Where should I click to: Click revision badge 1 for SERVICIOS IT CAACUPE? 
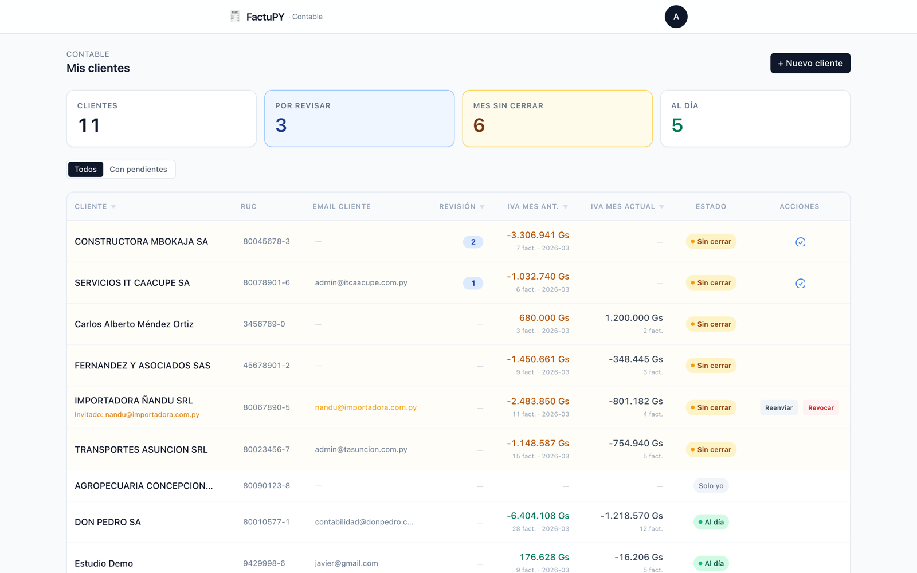pyautogui.click(x=473, y=283)
